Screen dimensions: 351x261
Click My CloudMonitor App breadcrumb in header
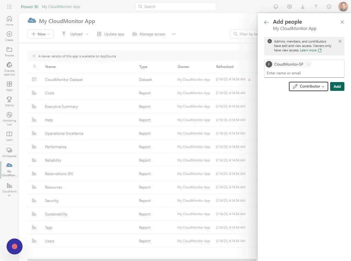pyautogui.click(x=61, y=7)
